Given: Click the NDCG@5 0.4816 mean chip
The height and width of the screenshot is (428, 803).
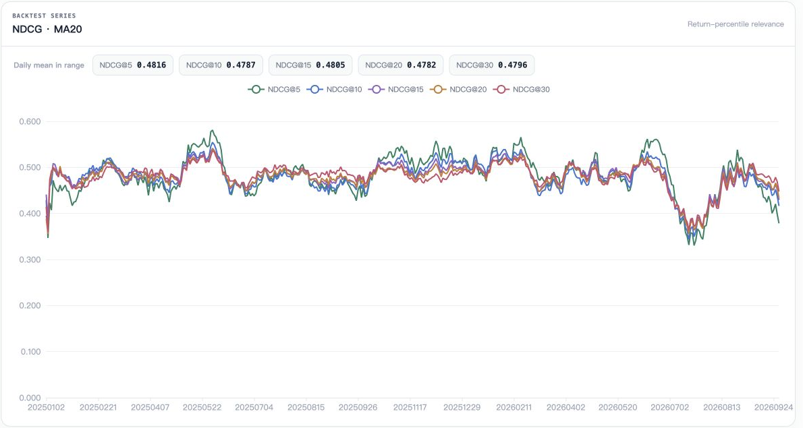Looking at the screenshot, I should (x=133, y=65).
